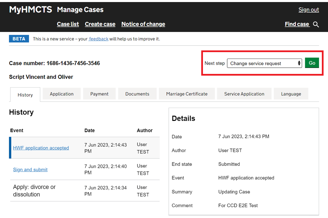
Task: Select the Documents tab
Action: coord(137,94)
